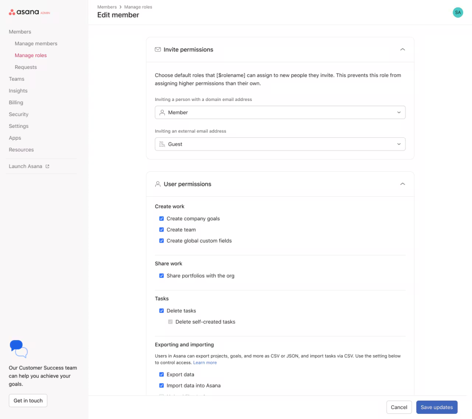Toggle the Create team checkbox

[161, 230]
